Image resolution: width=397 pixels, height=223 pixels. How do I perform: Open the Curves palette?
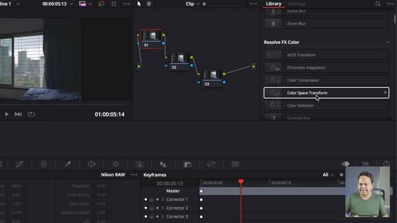pyautogui.click(x=19, y=164)
